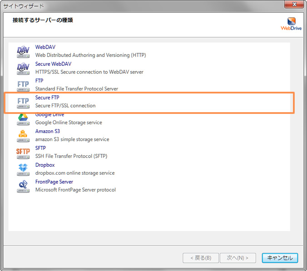307x271 pixels.
Task: Choose the Google Drive icon
Action: (x=23, y=119)
